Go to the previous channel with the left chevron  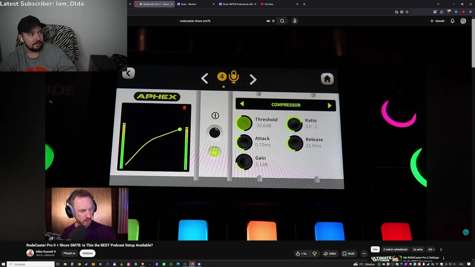[204, 79]
